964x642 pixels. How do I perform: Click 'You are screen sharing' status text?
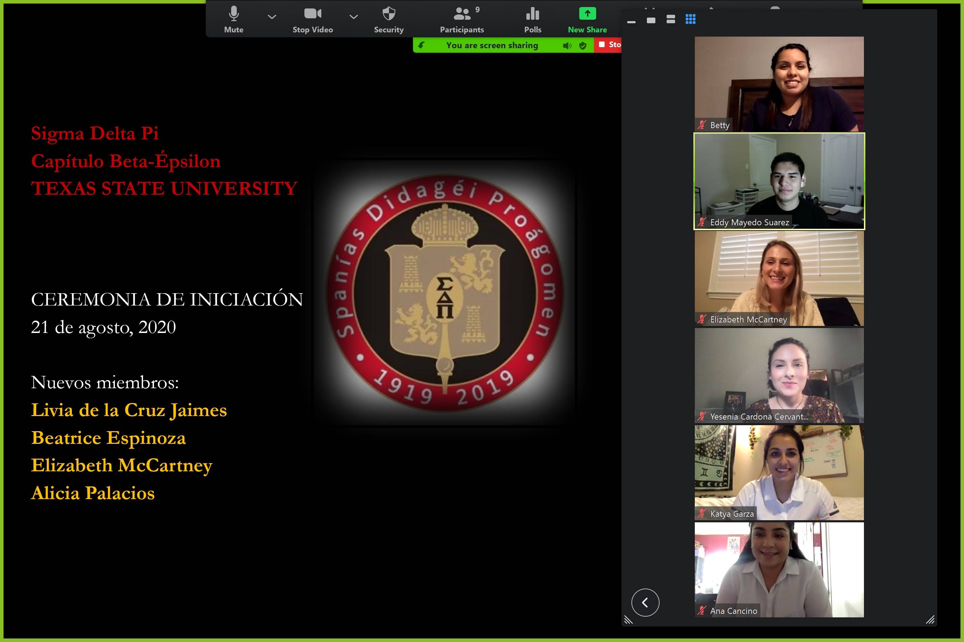[x=492, y=45]
